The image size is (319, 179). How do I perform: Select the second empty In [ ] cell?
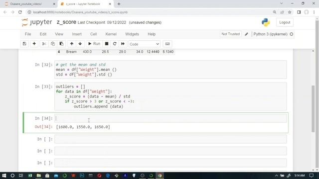click(x=170, y=151)
